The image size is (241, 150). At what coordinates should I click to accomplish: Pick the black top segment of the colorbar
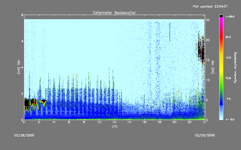pyautogui.click(x=221, y=16)
